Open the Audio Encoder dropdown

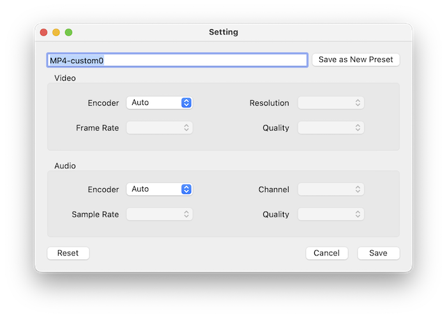pyautogui.click(x=160, y=189)
